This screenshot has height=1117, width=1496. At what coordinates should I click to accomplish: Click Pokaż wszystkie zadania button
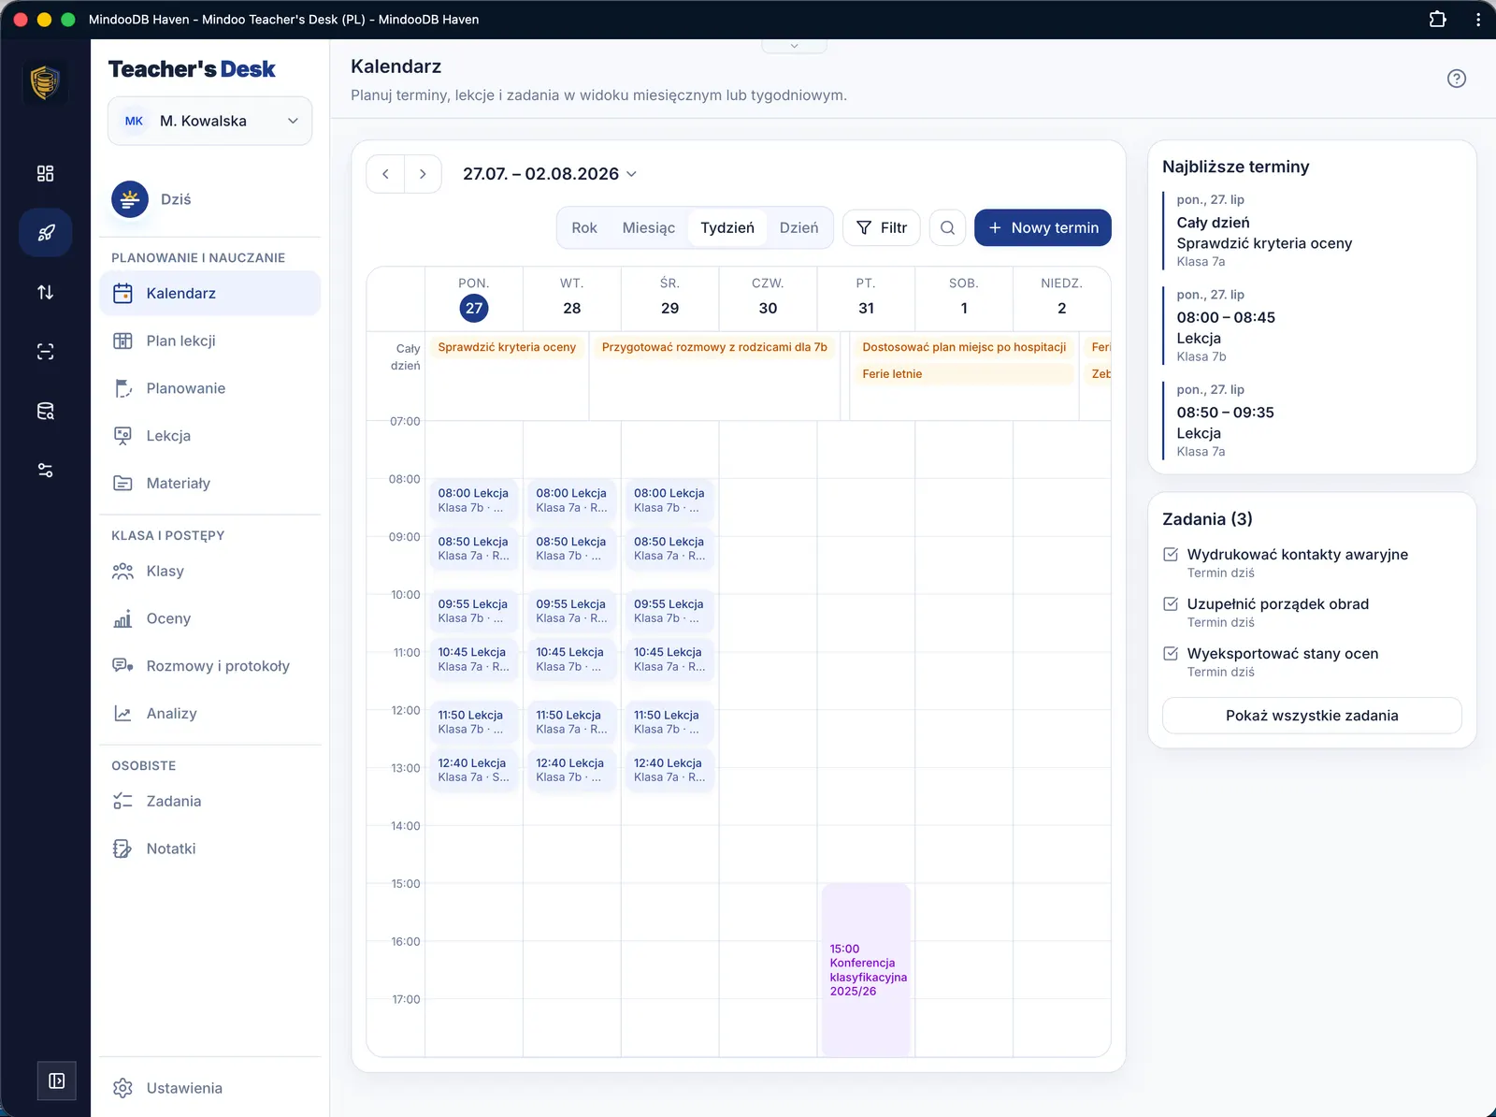[x=1312, y=716]
